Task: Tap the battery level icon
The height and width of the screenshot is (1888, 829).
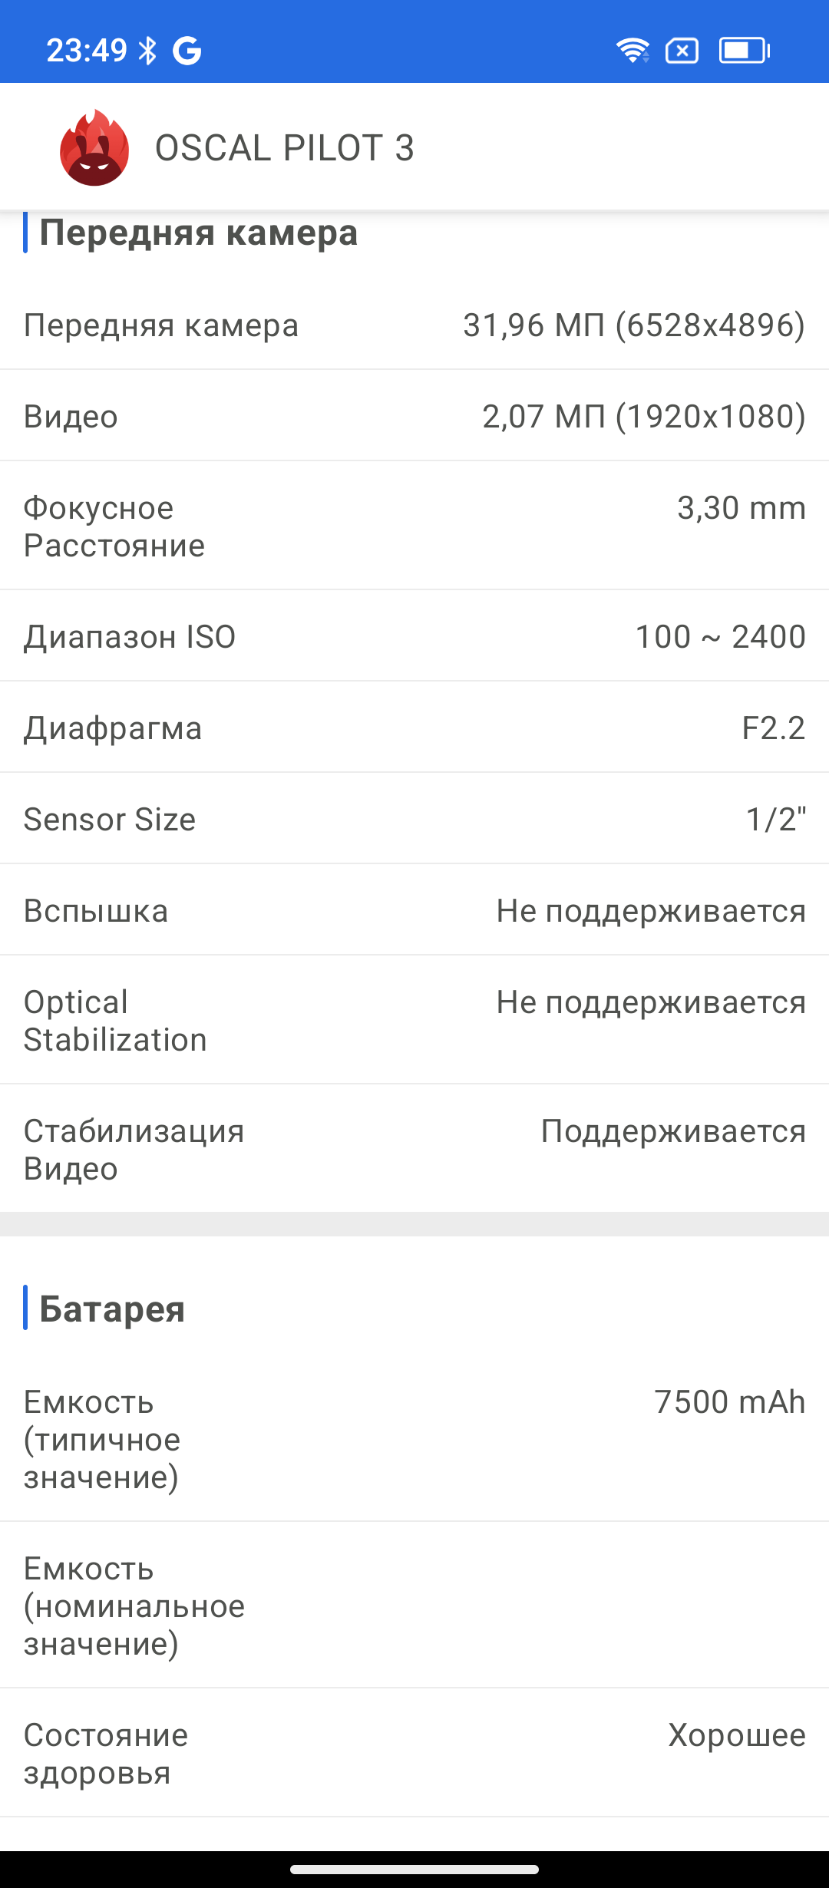Action: 744,51
